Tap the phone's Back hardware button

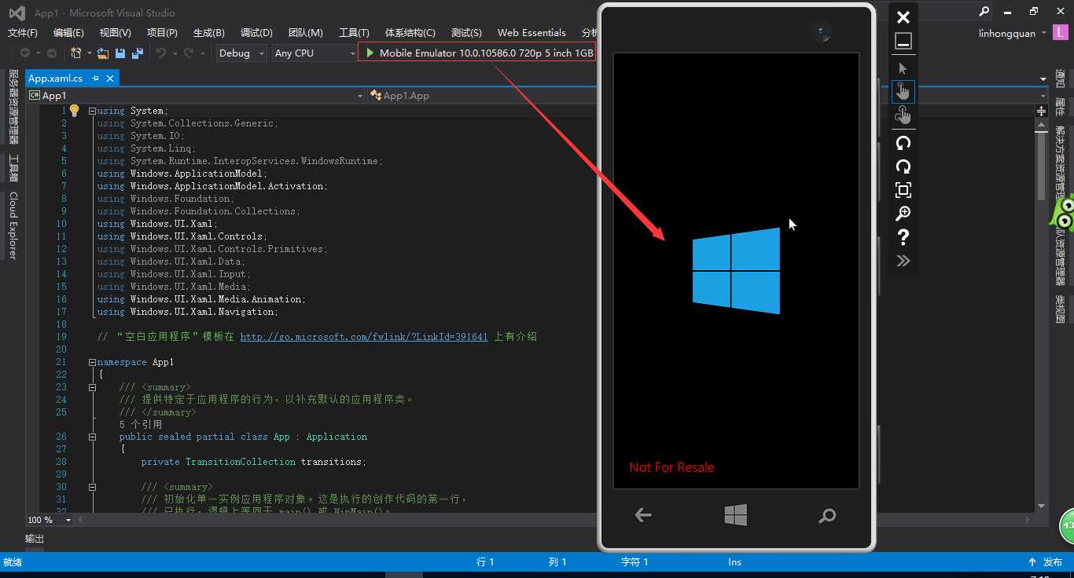(643, 515)
